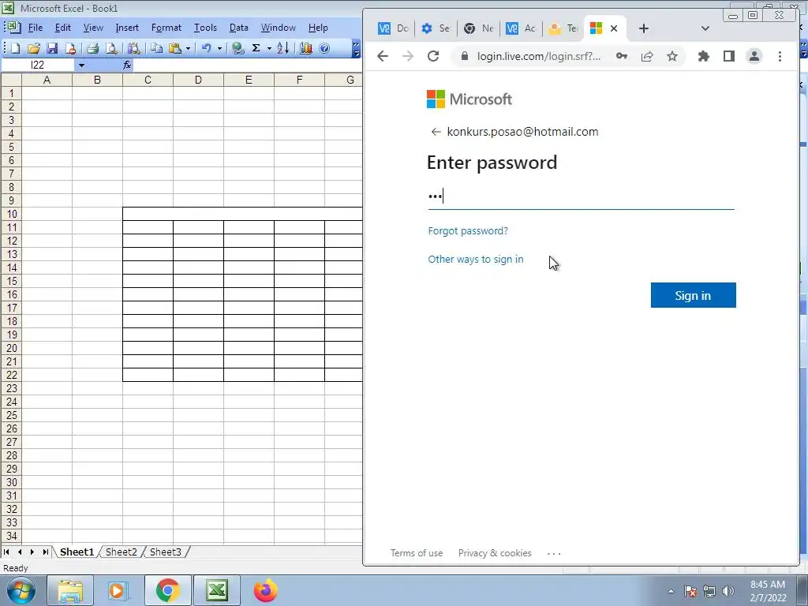This screenshot has height=606, width=808.
Task: Expand the Undo history dropdown arrow
Action: pos(219,48)
